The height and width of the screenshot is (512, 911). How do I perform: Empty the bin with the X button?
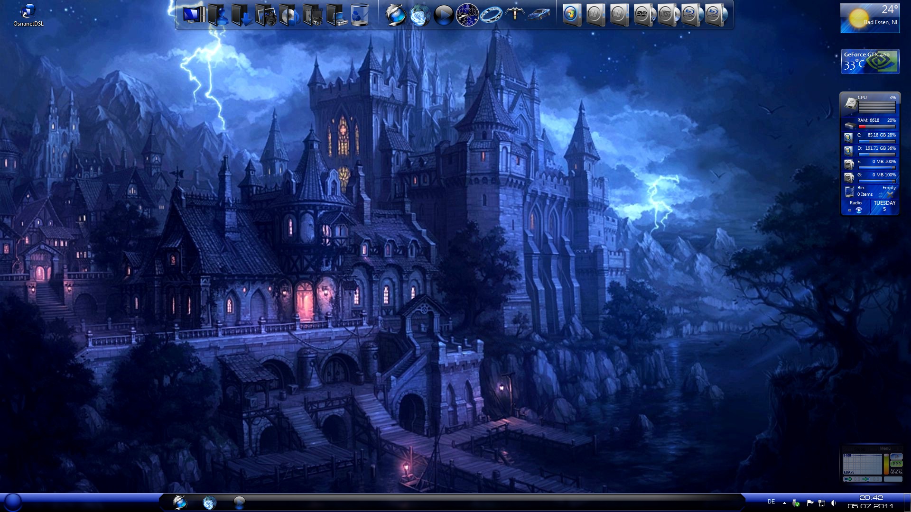pos(890,194)
